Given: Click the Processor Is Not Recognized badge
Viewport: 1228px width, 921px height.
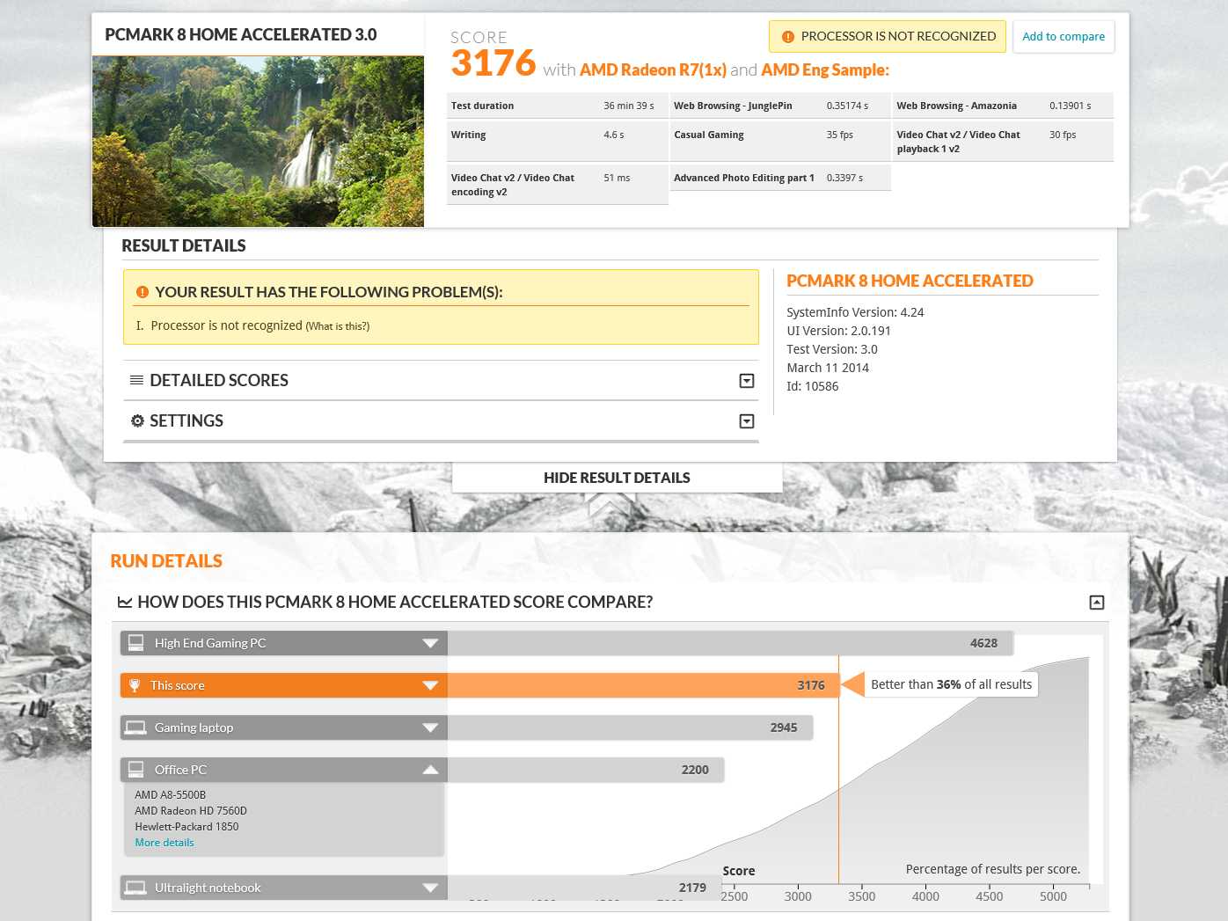Looking at the screenshot, I should pos(888,37).
